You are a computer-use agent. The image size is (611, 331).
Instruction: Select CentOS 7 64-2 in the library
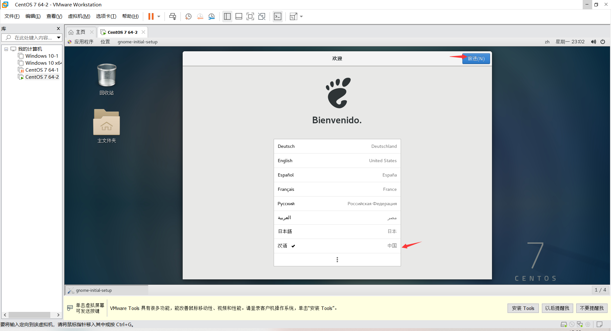(x=42, y=77)
